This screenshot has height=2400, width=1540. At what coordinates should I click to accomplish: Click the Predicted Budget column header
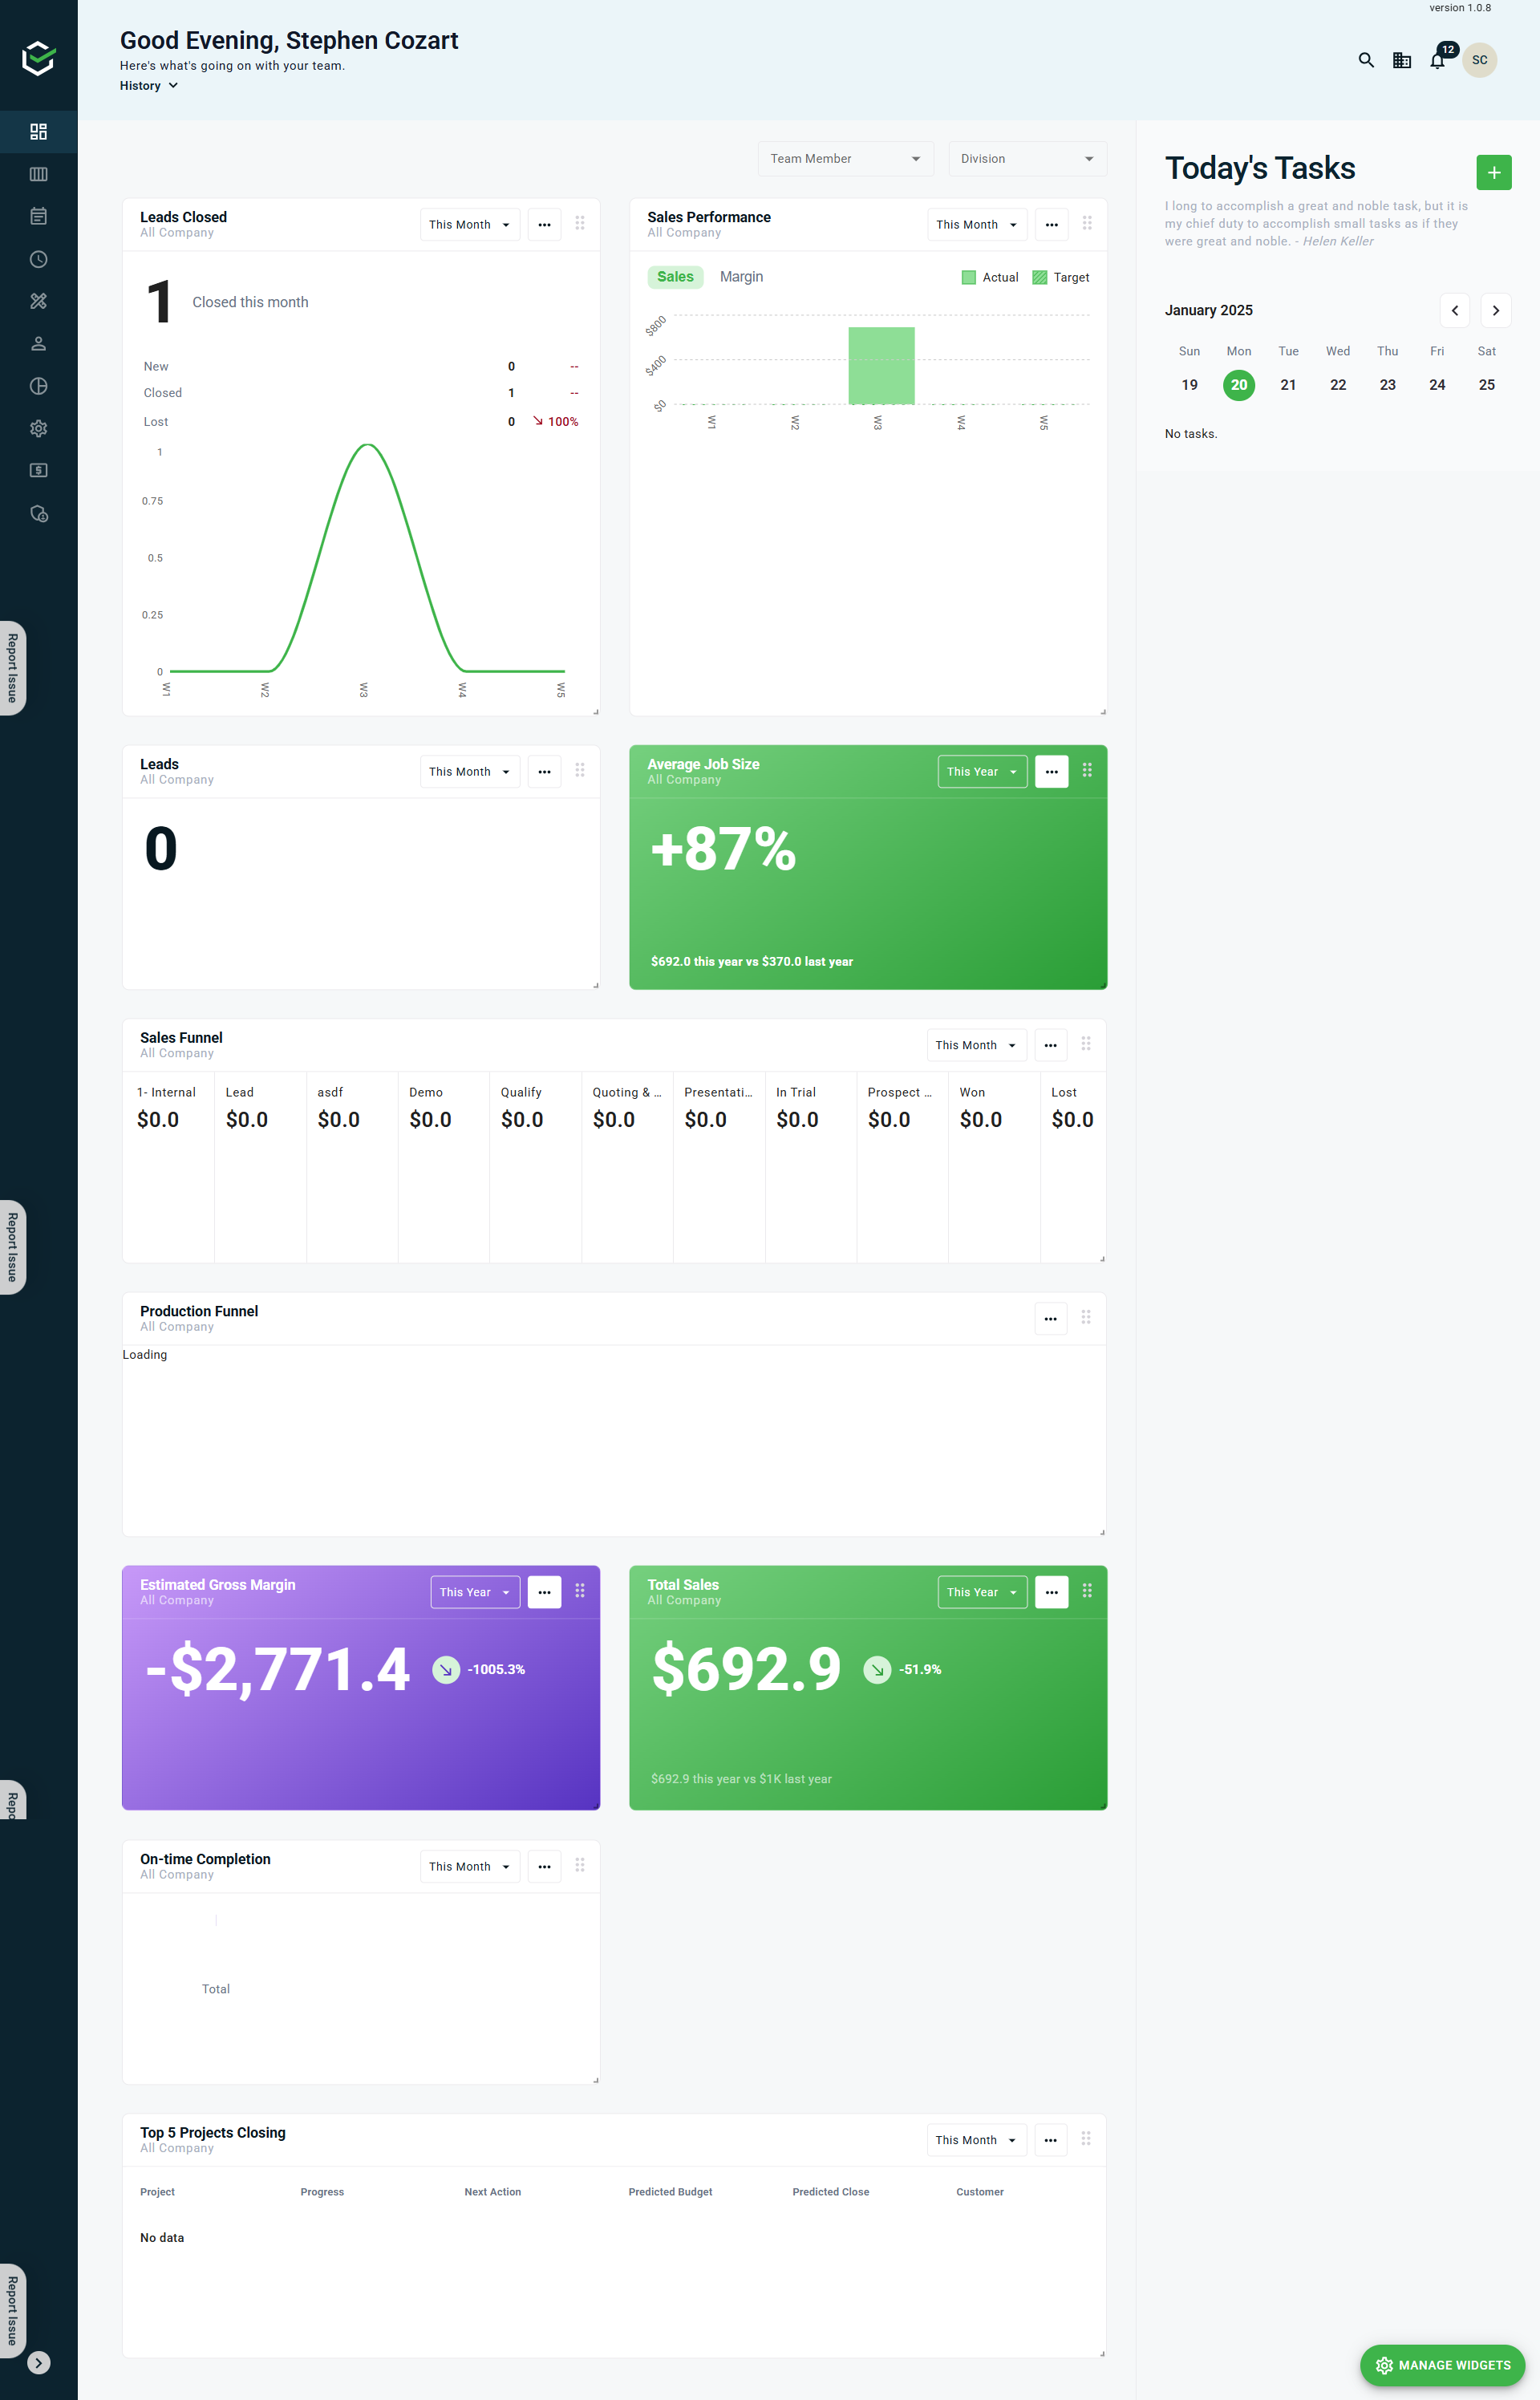point(670,2192)
